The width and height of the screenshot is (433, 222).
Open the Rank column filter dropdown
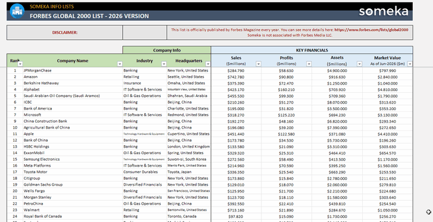tap(20, 64)
